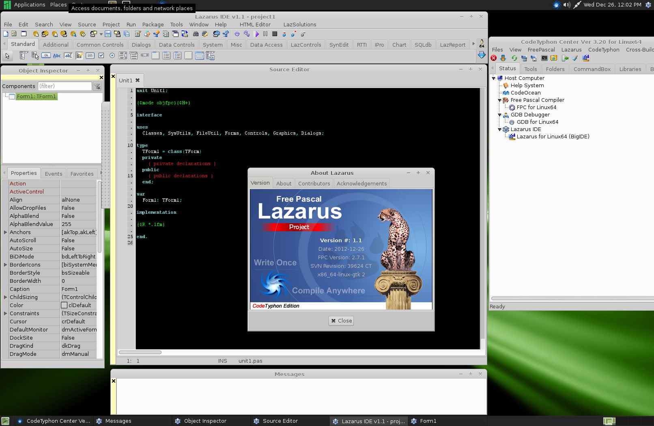654x426 pixels.
Task: Open the Applications menu in top panel
Action: [30, 4]
